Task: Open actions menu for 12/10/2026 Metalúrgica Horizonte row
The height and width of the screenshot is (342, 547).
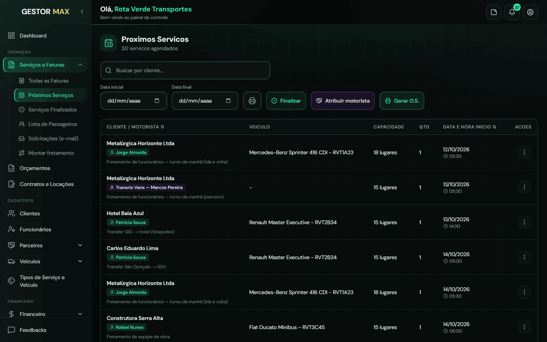Action: point(524,152)
